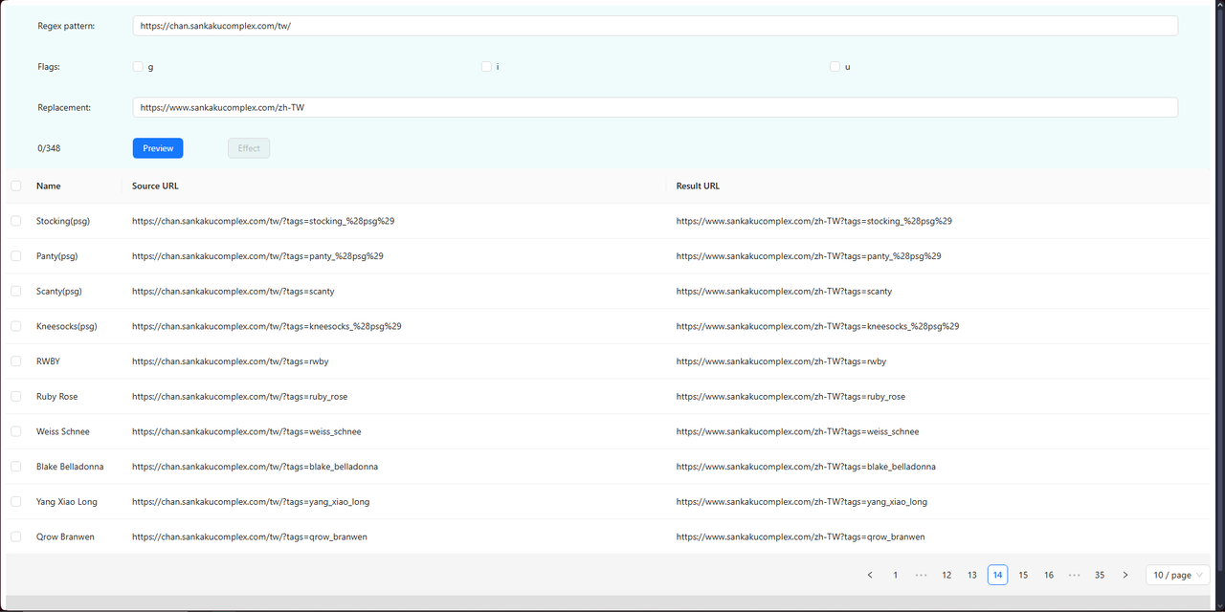Select result URL ending tags=blake_belladonna

(x=806, y=467)
